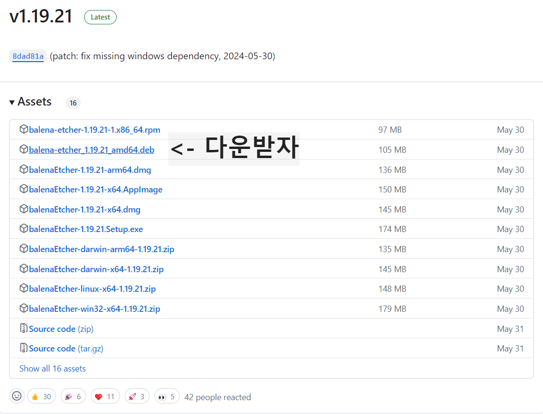Download Source code (tar.gz)
This screenshot has width=543, height=414.
66,349
